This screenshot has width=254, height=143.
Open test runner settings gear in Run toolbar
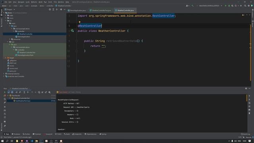49,92
